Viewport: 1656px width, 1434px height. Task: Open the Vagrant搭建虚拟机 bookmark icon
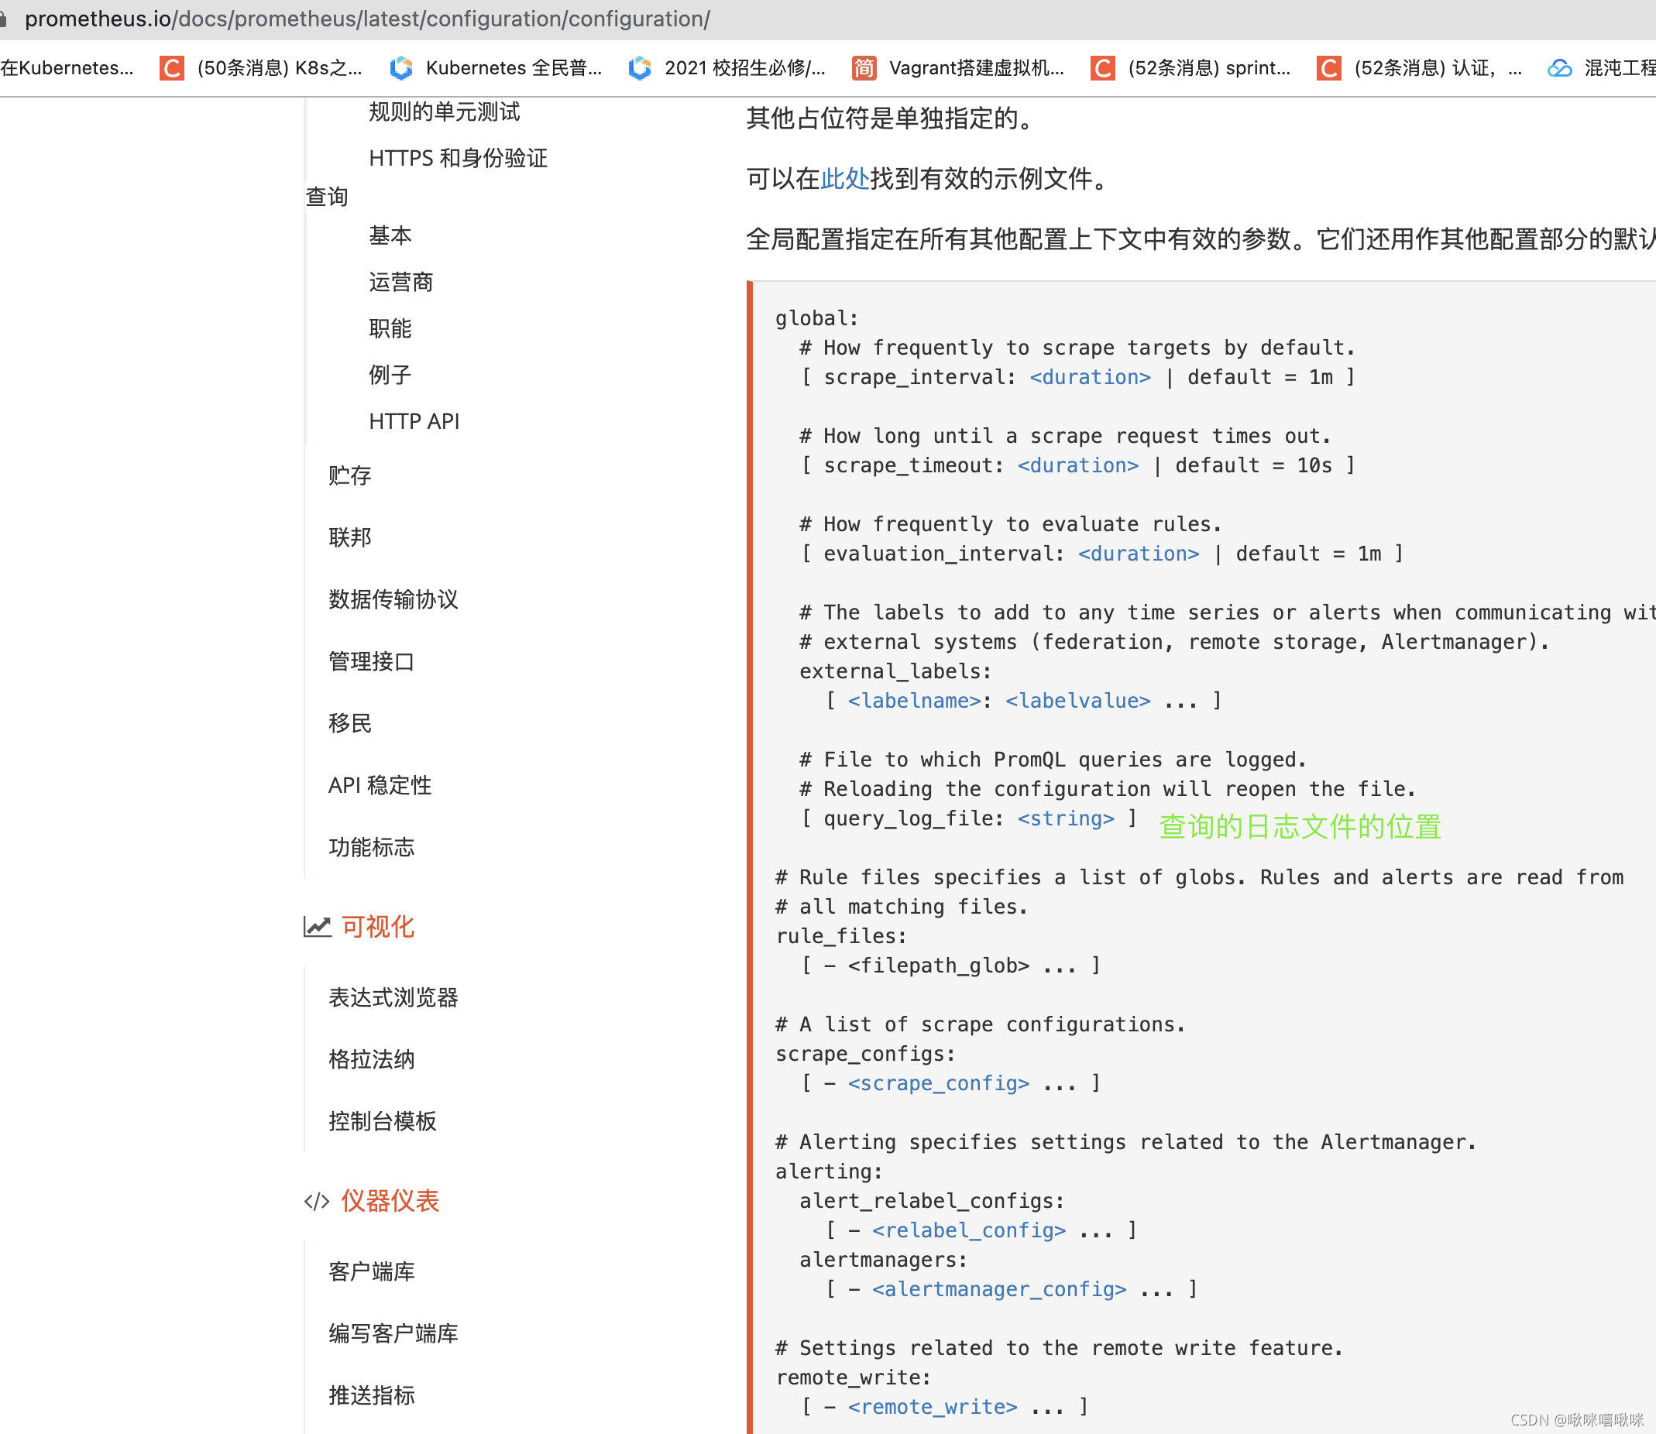click(864, 68)
